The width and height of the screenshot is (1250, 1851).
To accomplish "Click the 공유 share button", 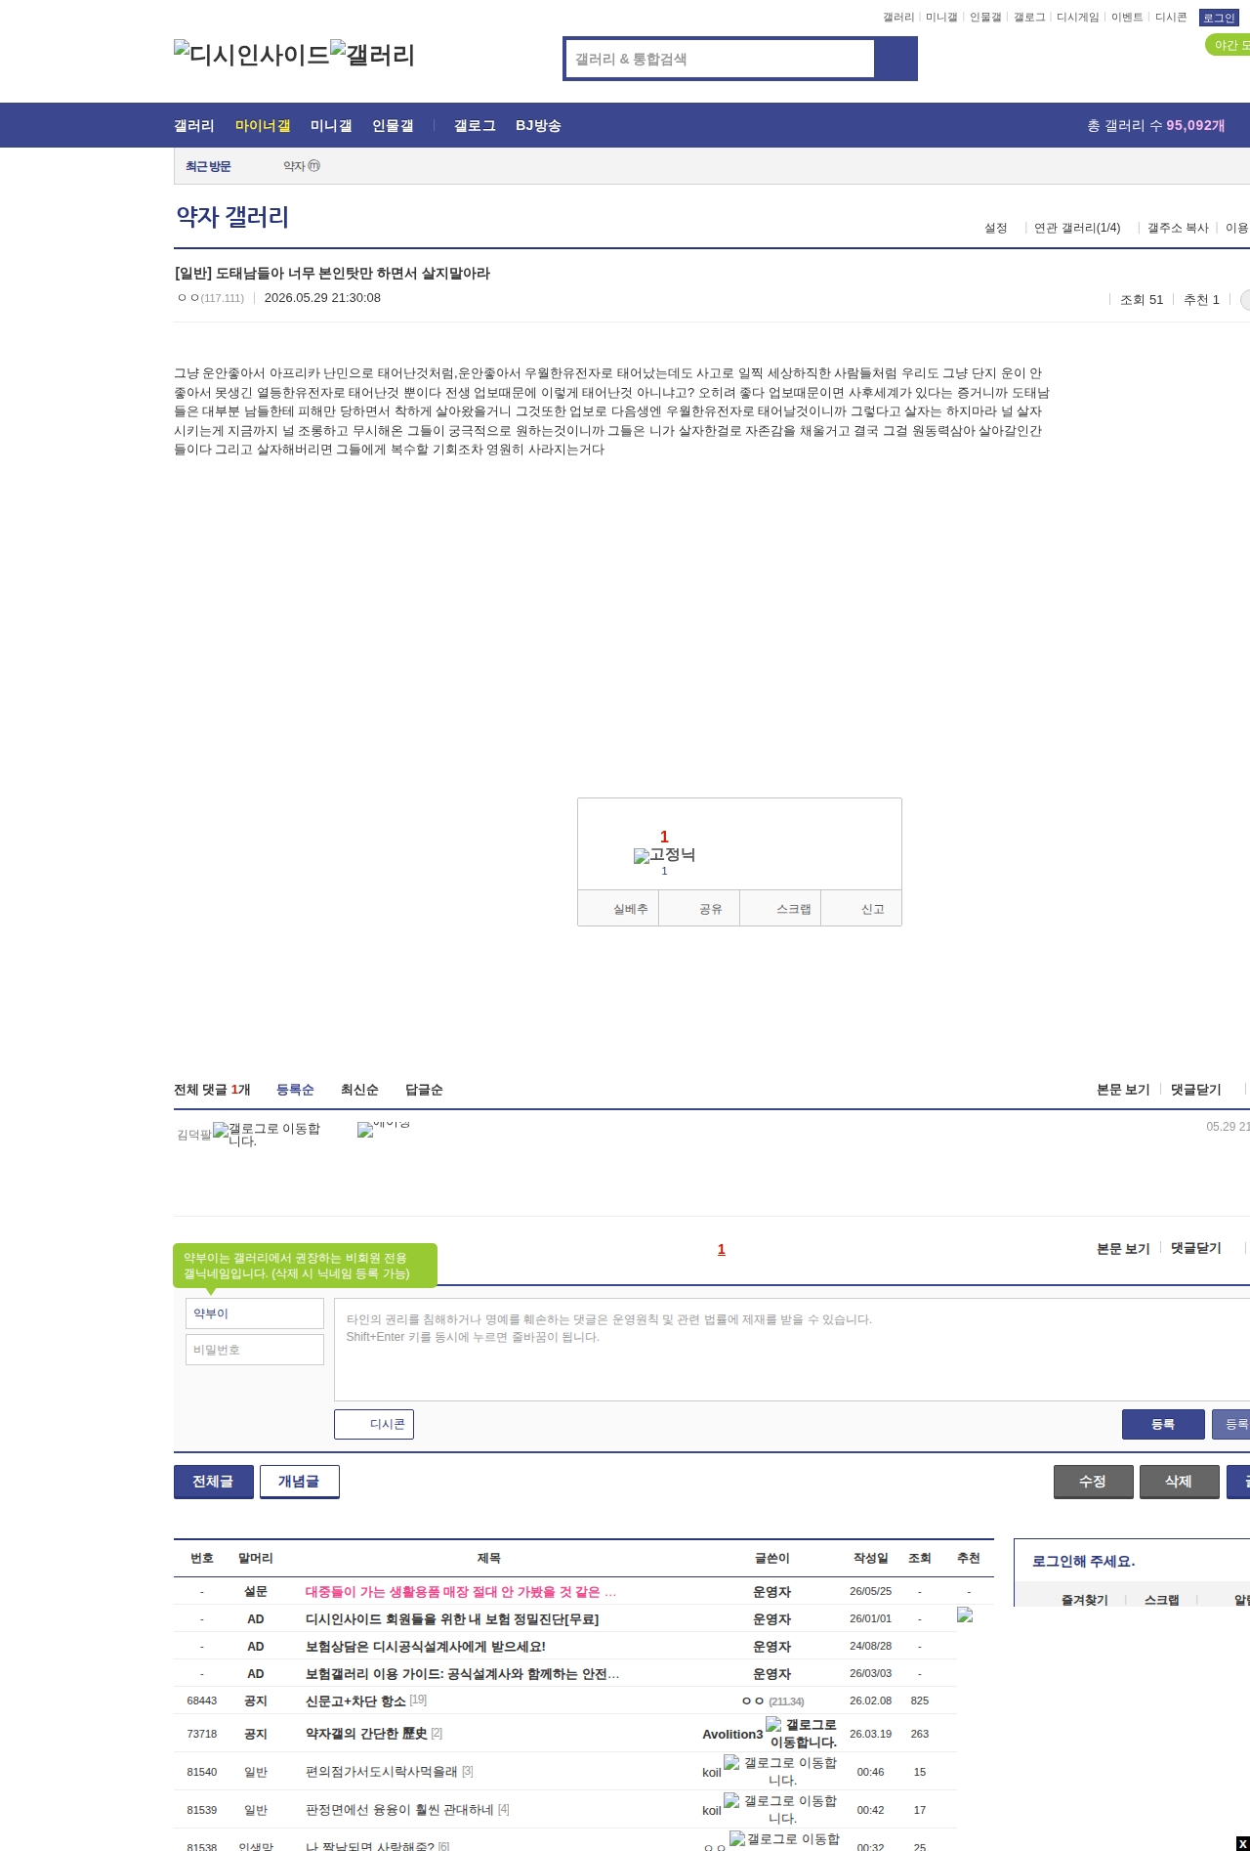I will tap(699, 908).
